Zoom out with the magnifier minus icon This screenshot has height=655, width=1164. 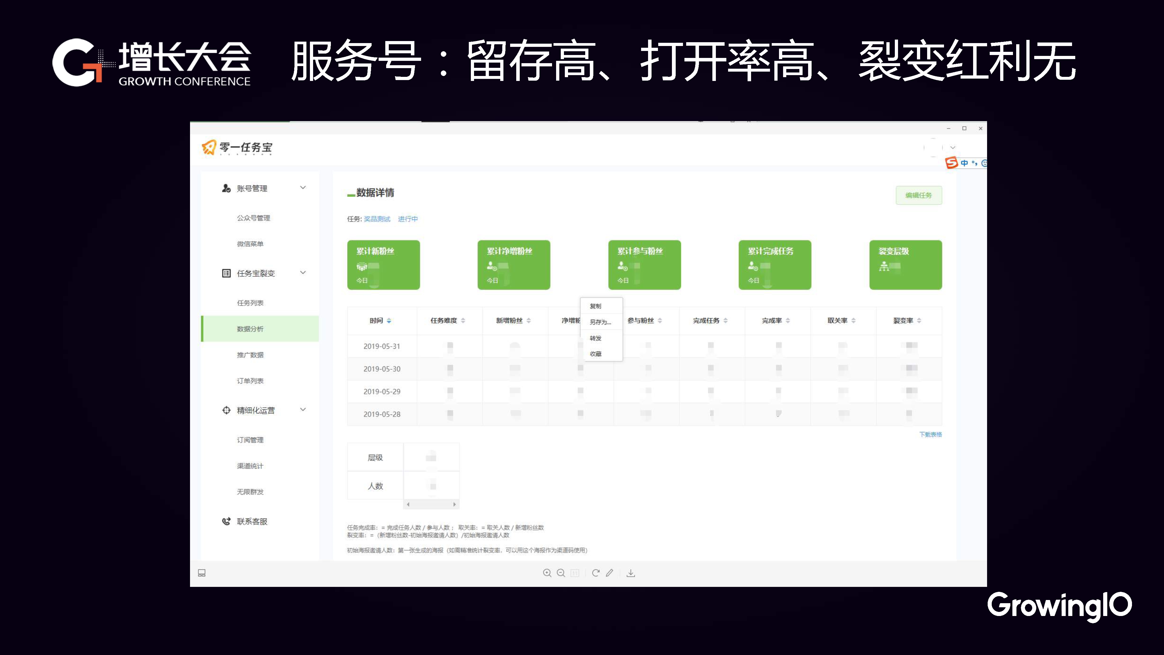(x=561, y=573)
